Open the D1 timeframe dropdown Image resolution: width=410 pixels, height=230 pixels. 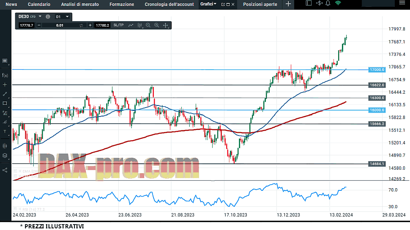coord(62,17)
